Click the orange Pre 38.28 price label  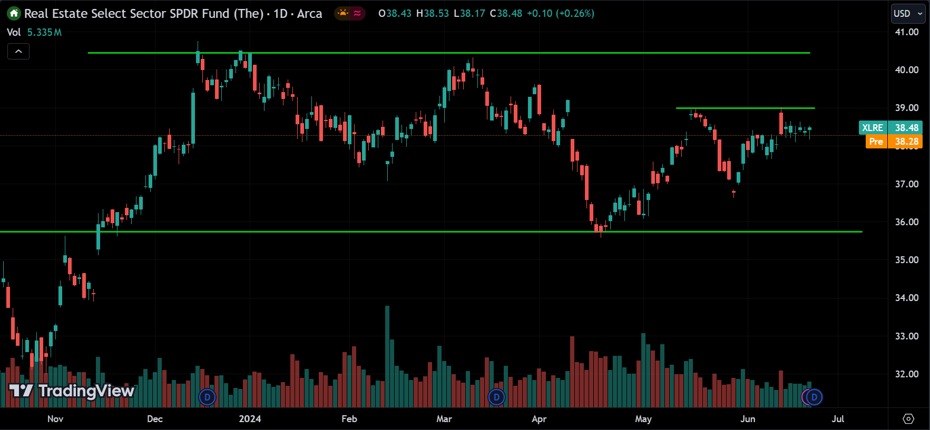894,142
